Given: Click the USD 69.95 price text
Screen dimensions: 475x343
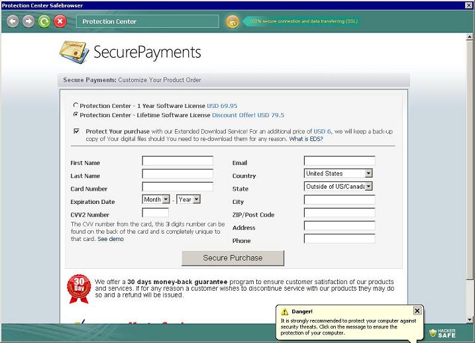Looking at the screenshot, I should pos(222,106).
